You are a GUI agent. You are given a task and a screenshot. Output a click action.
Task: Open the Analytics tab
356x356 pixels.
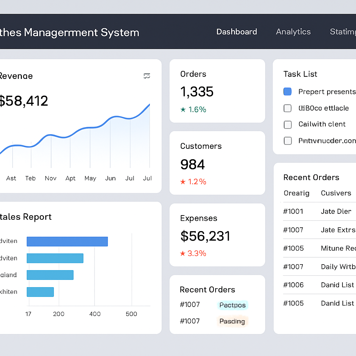(x=293, y=32)
